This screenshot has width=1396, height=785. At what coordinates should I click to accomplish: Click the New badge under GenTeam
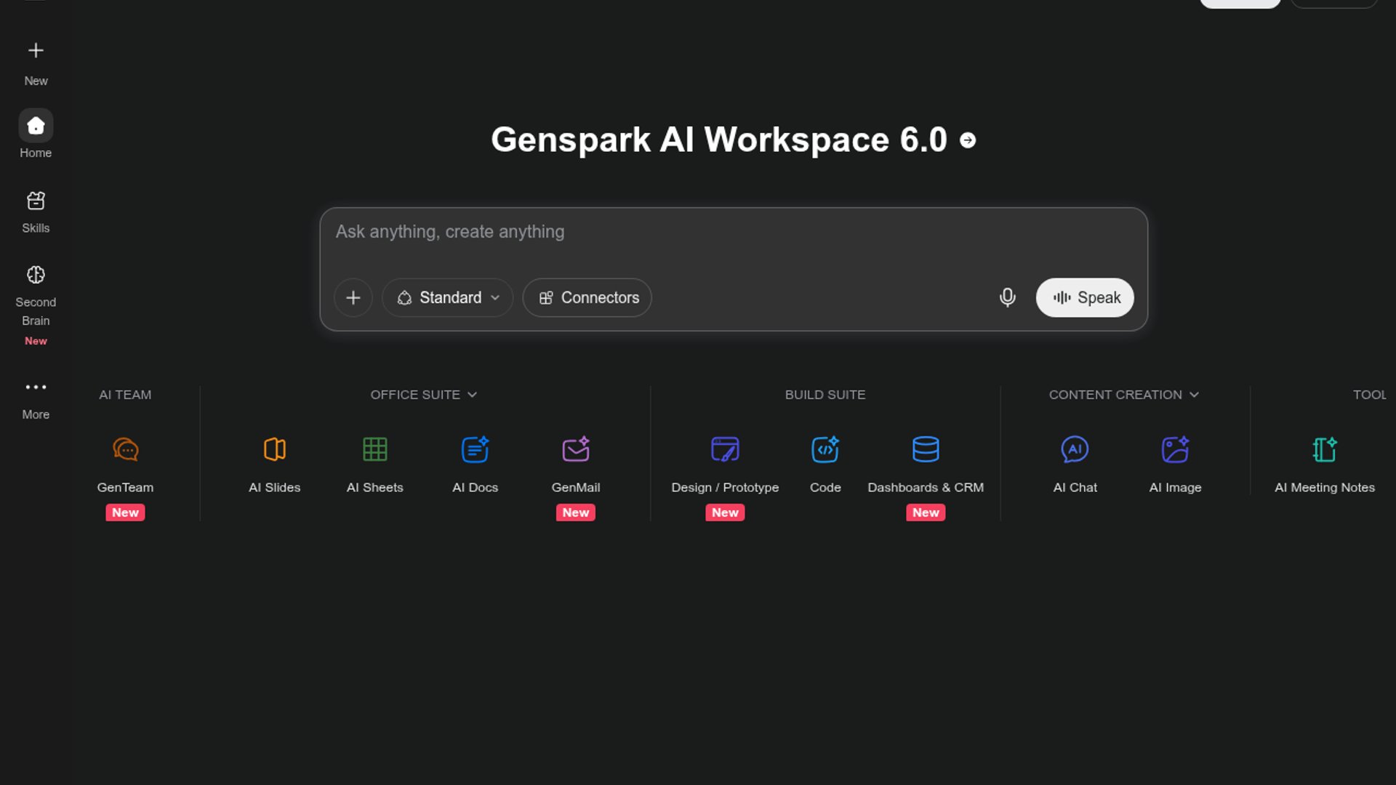coord(125,512)
